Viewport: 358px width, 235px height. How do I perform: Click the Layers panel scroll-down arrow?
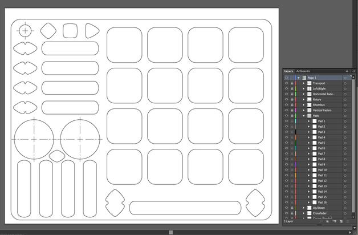tap(353, 217)
